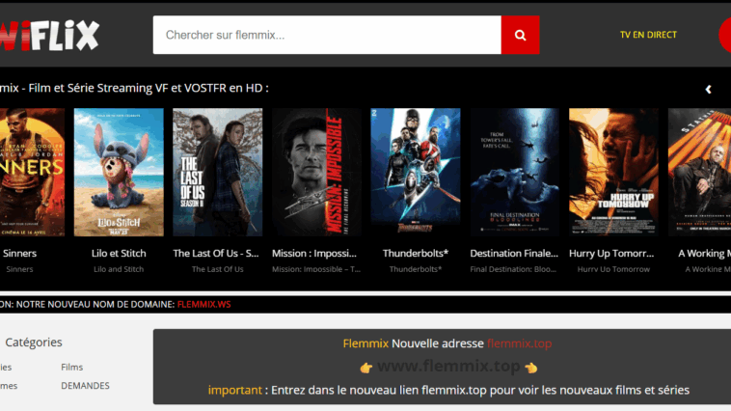Viewport: 731px width, 411px height.
Task: Click the 'Sinners' title link
Action: coord(19,254)
